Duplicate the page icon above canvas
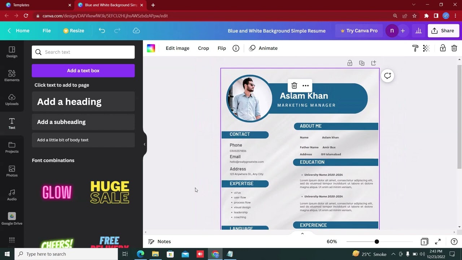The width and height of the screenshot is (462, 260). (x=362, y=63)
